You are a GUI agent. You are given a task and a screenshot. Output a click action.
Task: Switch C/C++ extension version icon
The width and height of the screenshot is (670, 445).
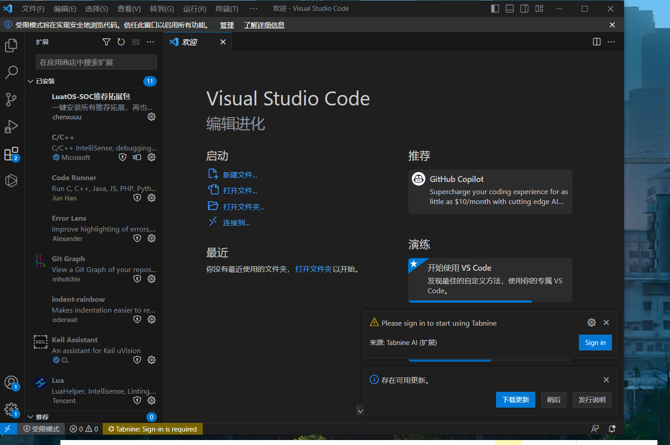point(137,157)
